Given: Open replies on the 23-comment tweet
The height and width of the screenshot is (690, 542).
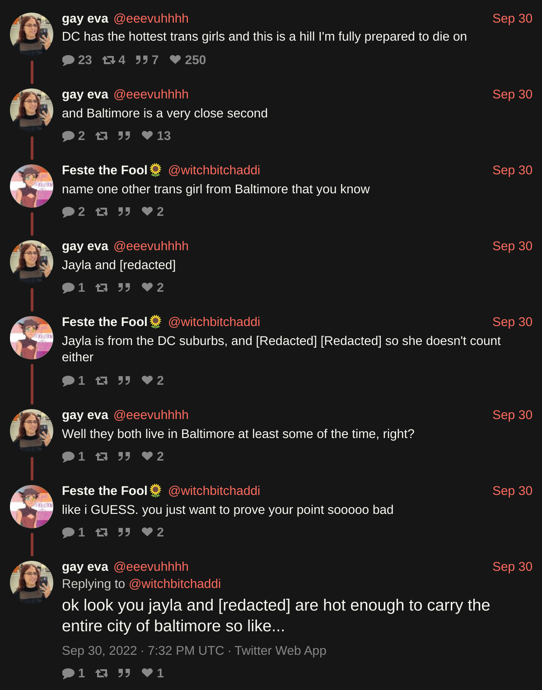Looking at the screenshot, I should (68, 60).
